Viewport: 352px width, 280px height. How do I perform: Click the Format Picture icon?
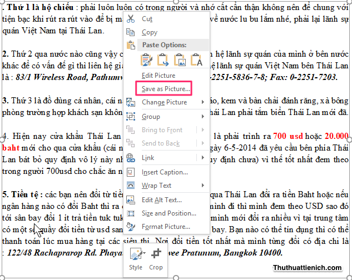pyautogui.click(x=131, y=227)
